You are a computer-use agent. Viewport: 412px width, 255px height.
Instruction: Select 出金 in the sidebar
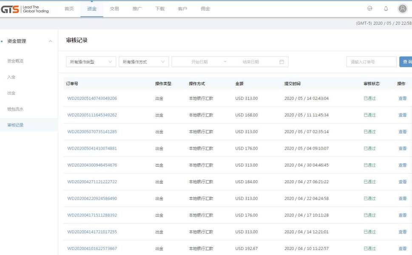coord(12,93)
